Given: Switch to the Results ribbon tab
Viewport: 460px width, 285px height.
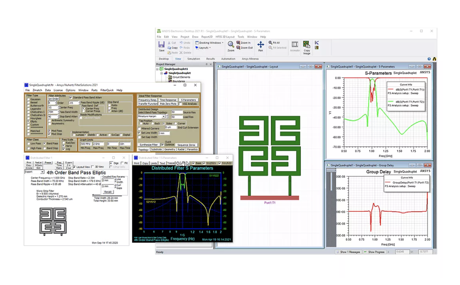Looking at the screenshot, I should (x=210, y=59).
